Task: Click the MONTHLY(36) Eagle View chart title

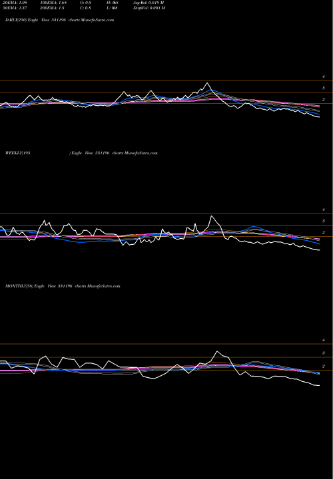Action: tap(63, 286)
